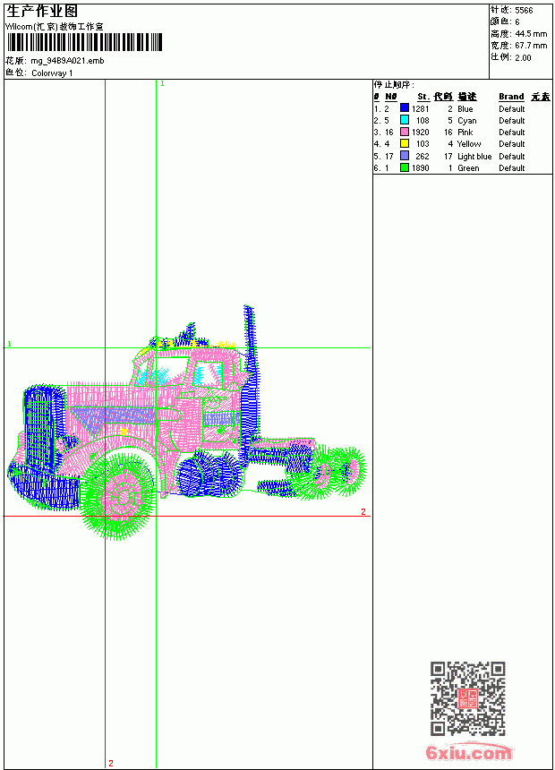This screenshot has width=555, height=770.
Task: Select the mg_94B9A021.emb file name
Action: [x=67, y=61]
